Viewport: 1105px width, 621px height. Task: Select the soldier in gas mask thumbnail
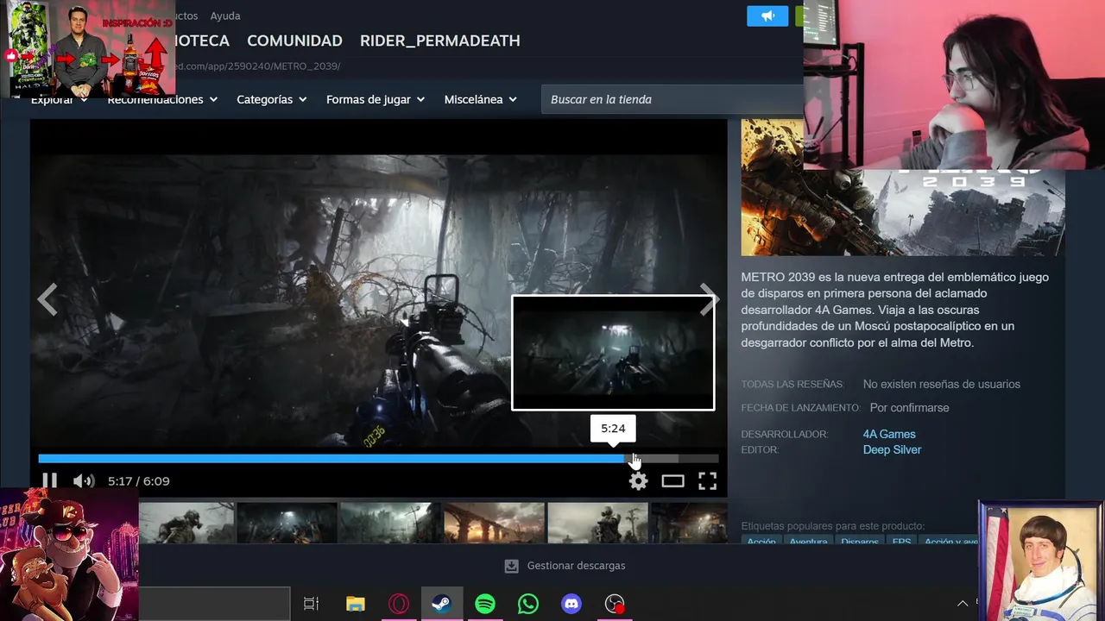click(x=186, y=524)
